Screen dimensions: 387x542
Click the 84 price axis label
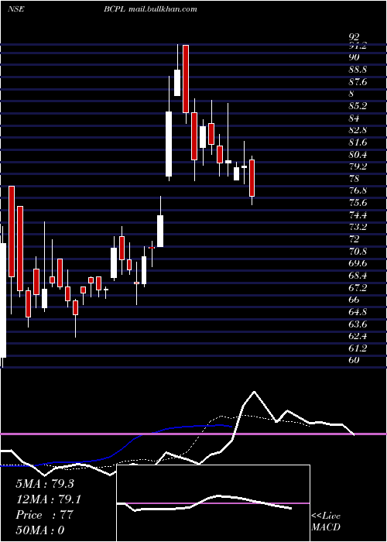click(x=354, y=118)
